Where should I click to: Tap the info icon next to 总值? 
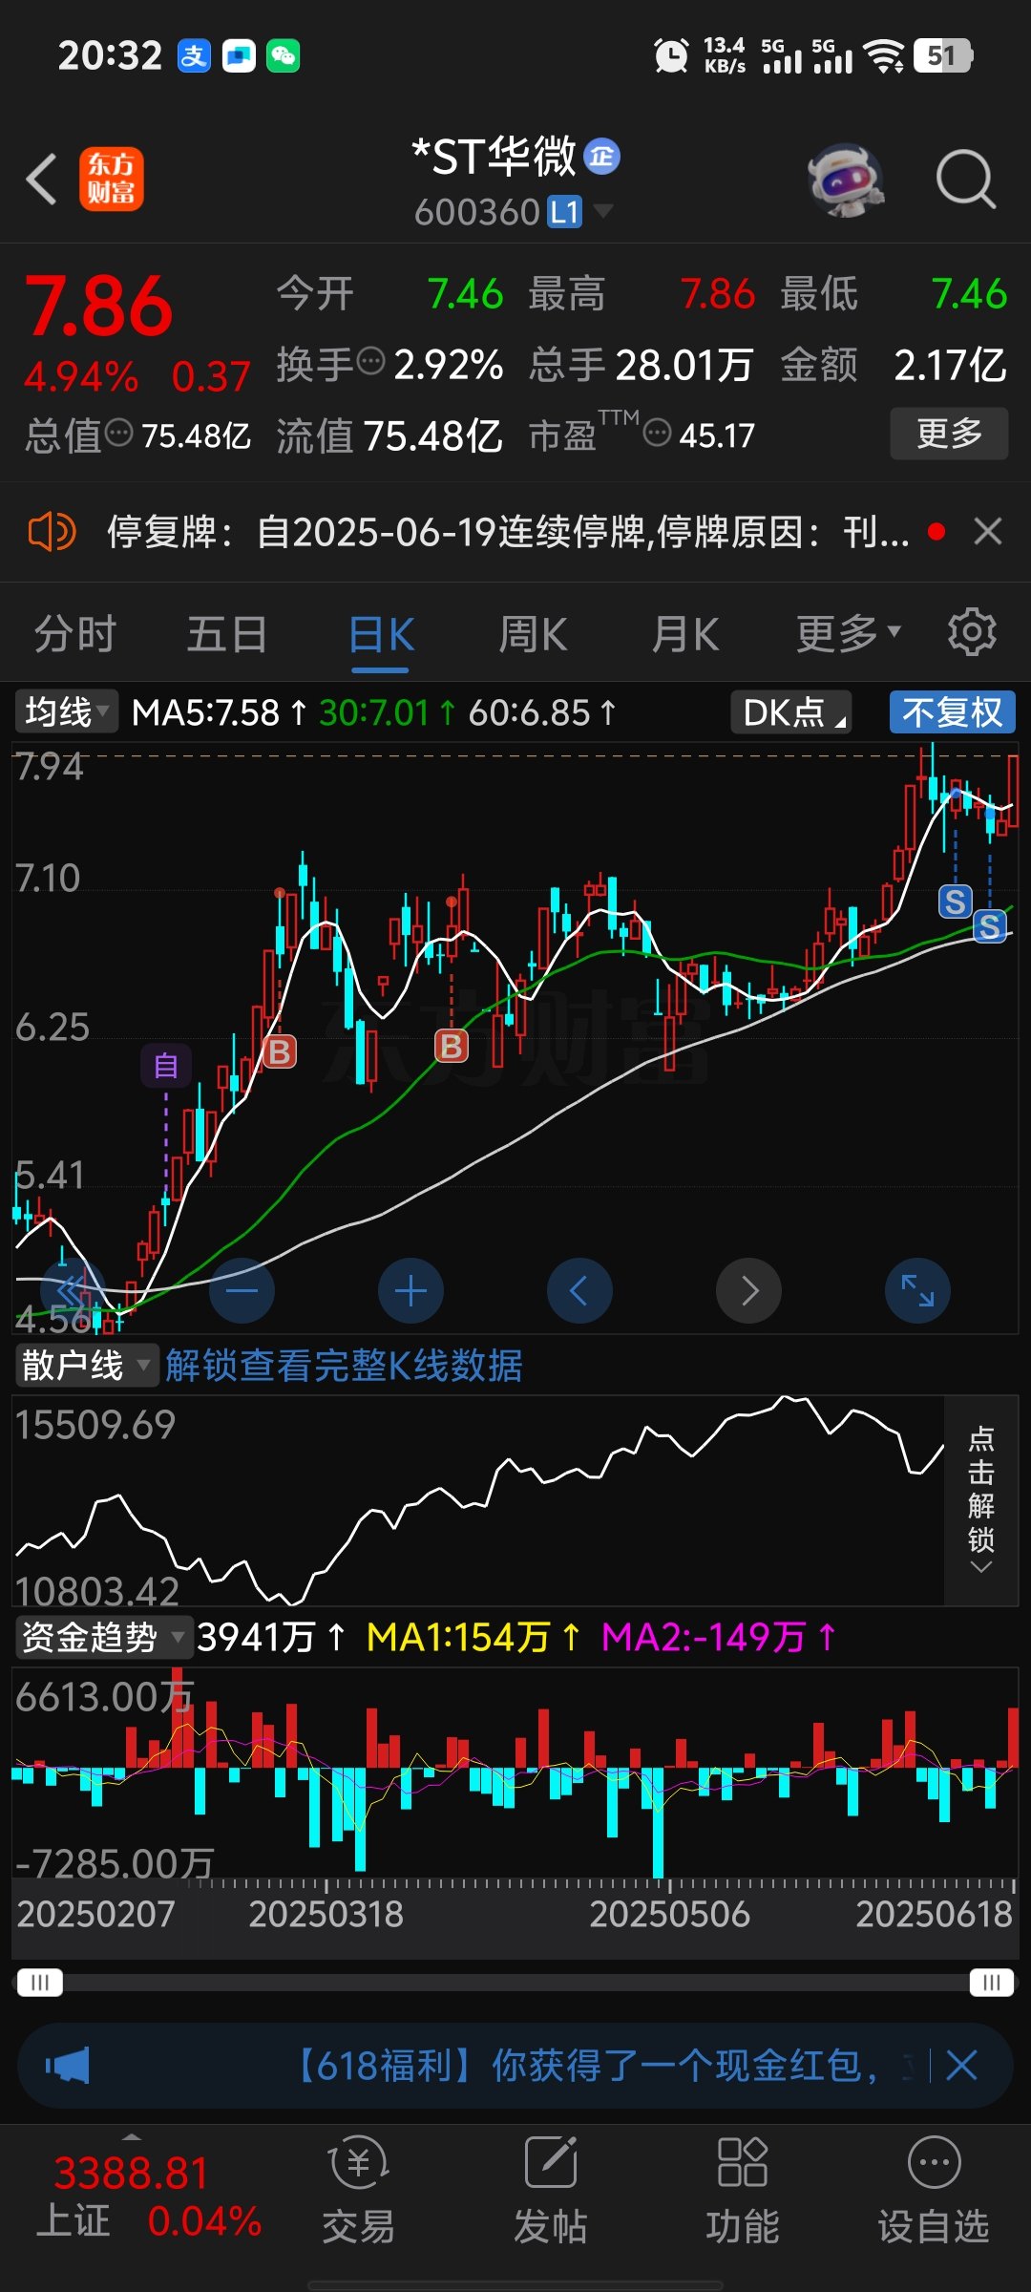point(118,433)
